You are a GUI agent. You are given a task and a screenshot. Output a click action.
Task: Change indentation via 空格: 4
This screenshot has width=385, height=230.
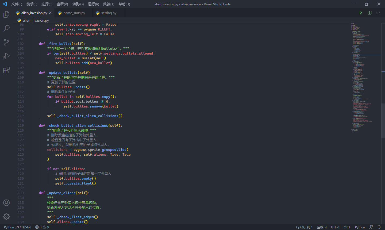322,227
